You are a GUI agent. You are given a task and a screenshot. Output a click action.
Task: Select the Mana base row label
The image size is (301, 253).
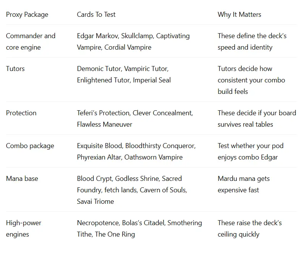pyautogui.click(x=22, y=179)
